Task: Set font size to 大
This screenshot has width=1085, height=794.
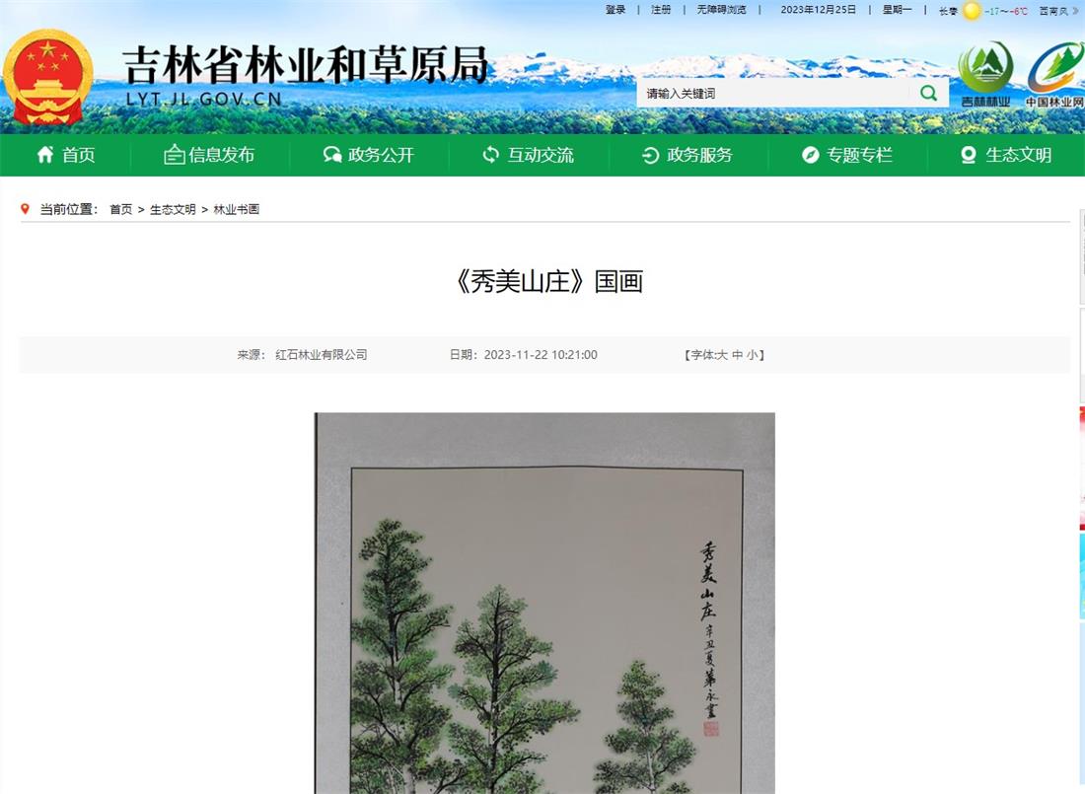Action: (x=722, y=355)
